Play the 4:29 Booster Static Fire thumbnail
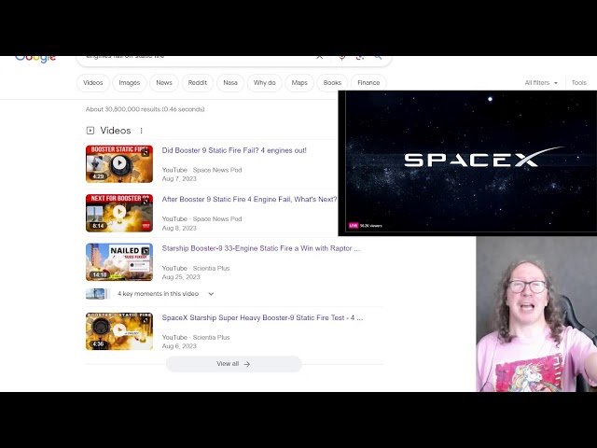The image size is (597, 448). click(119, 164)
